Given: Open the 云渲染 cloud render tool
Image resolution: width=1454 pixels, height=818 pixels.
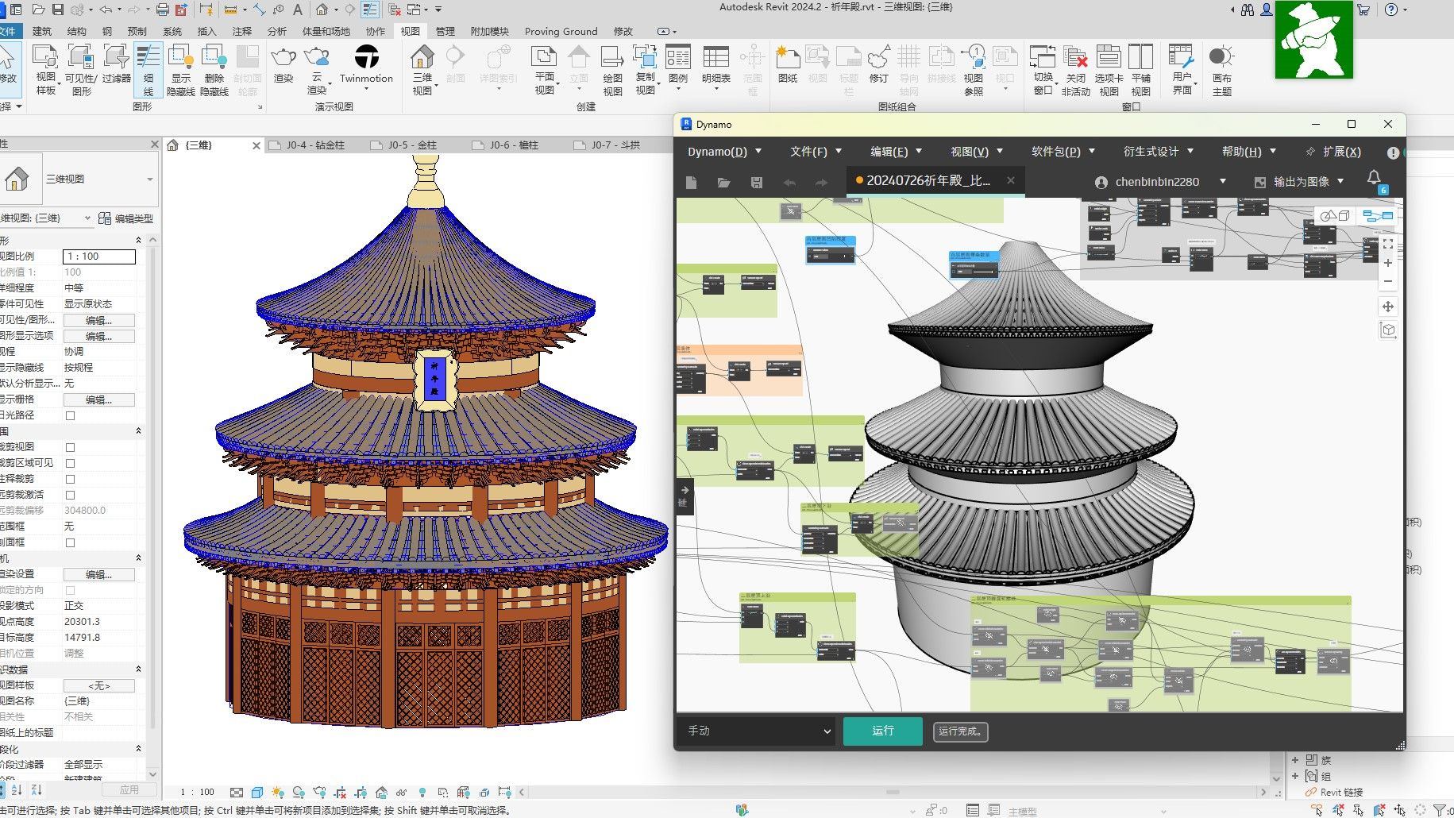Looking at the screenshot, I should pyautogui.click(x=317, y=70).
